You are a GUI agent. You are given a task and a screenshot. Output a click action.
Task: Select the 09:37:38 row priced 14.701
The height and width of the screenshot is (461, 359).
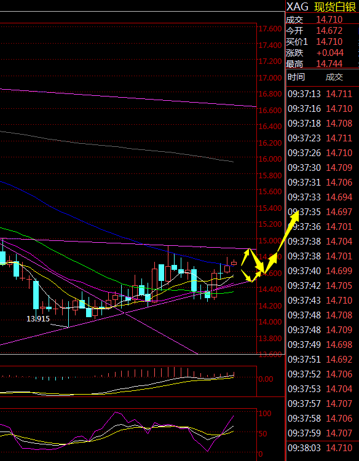click(322, 256)
